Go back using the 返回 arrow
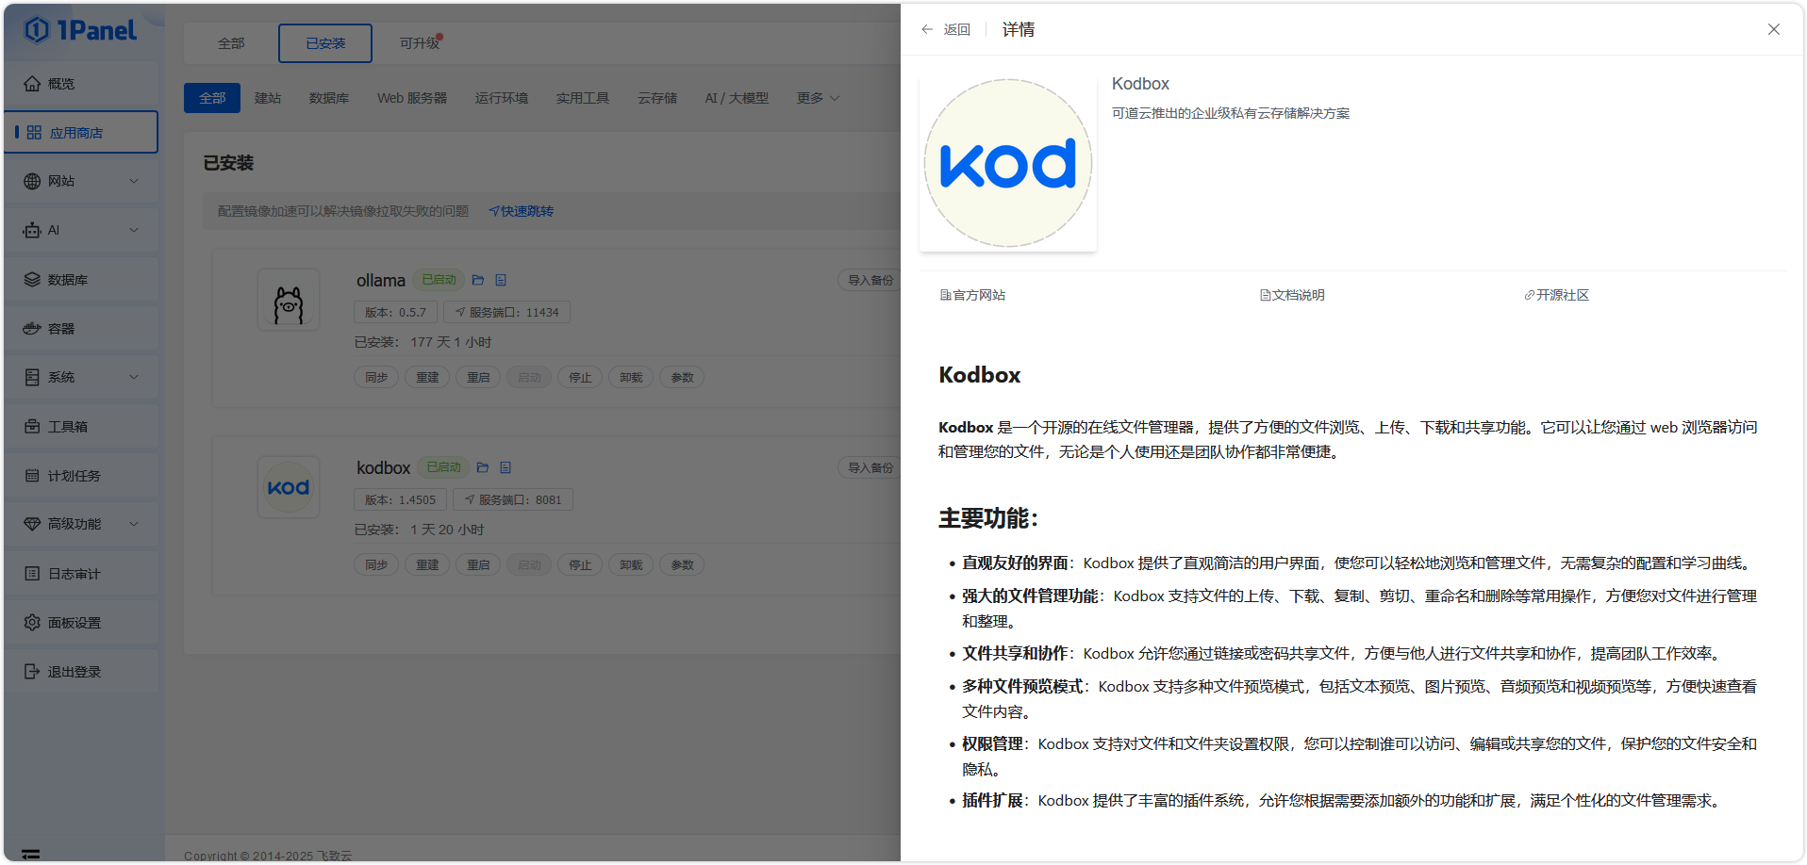This screenshot has height=865, width=1807. (946, 29)
